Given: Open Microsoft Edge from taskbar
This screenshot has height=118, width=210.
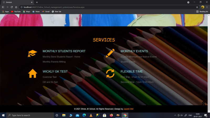Looking at the screenshot, I should 84,115.
